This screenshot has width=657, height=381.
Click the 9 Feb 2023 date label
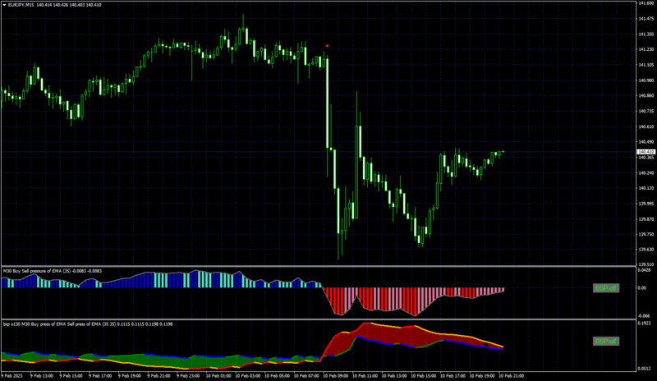click(11, 376)
